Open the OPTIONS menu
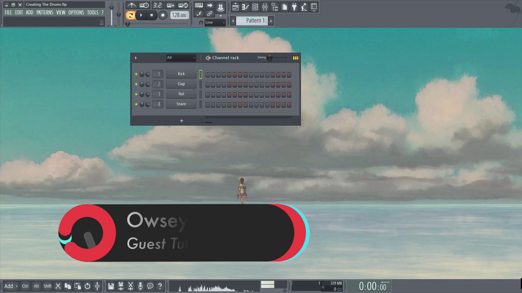 [76, 13]
